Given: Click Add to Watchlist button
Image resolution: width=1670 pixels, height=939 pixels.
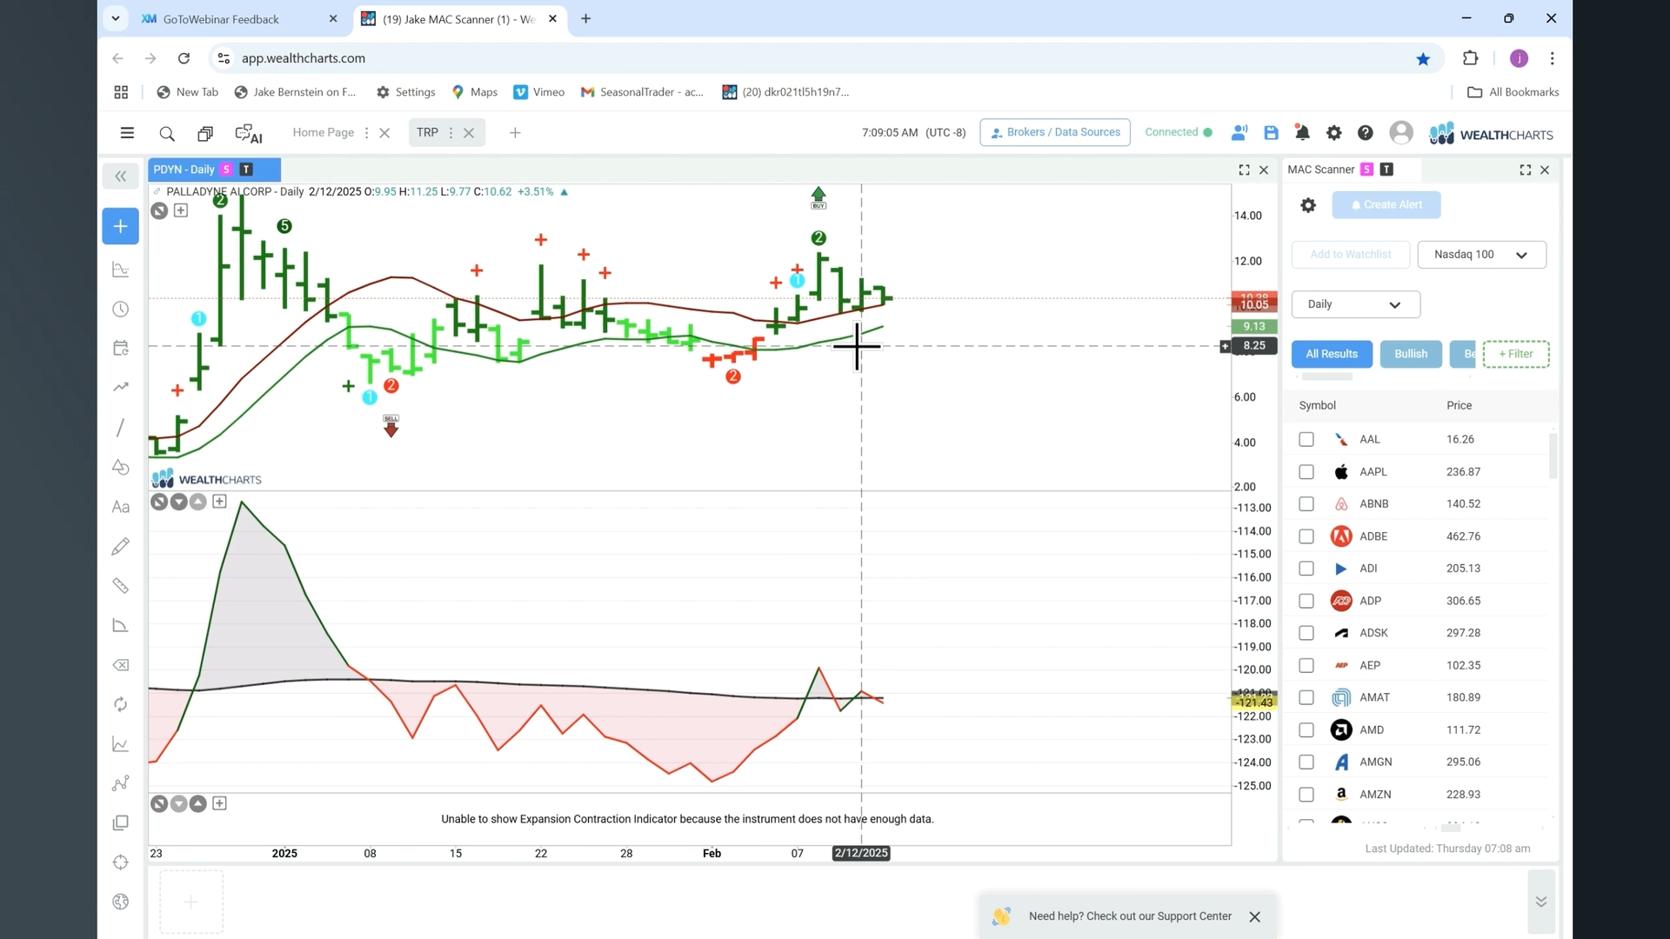Looking at the screenshot, I should (1349, 255).
